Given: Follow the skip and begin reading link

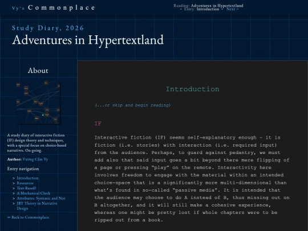Looking at the screenshot, I should [x=132, y=106].
